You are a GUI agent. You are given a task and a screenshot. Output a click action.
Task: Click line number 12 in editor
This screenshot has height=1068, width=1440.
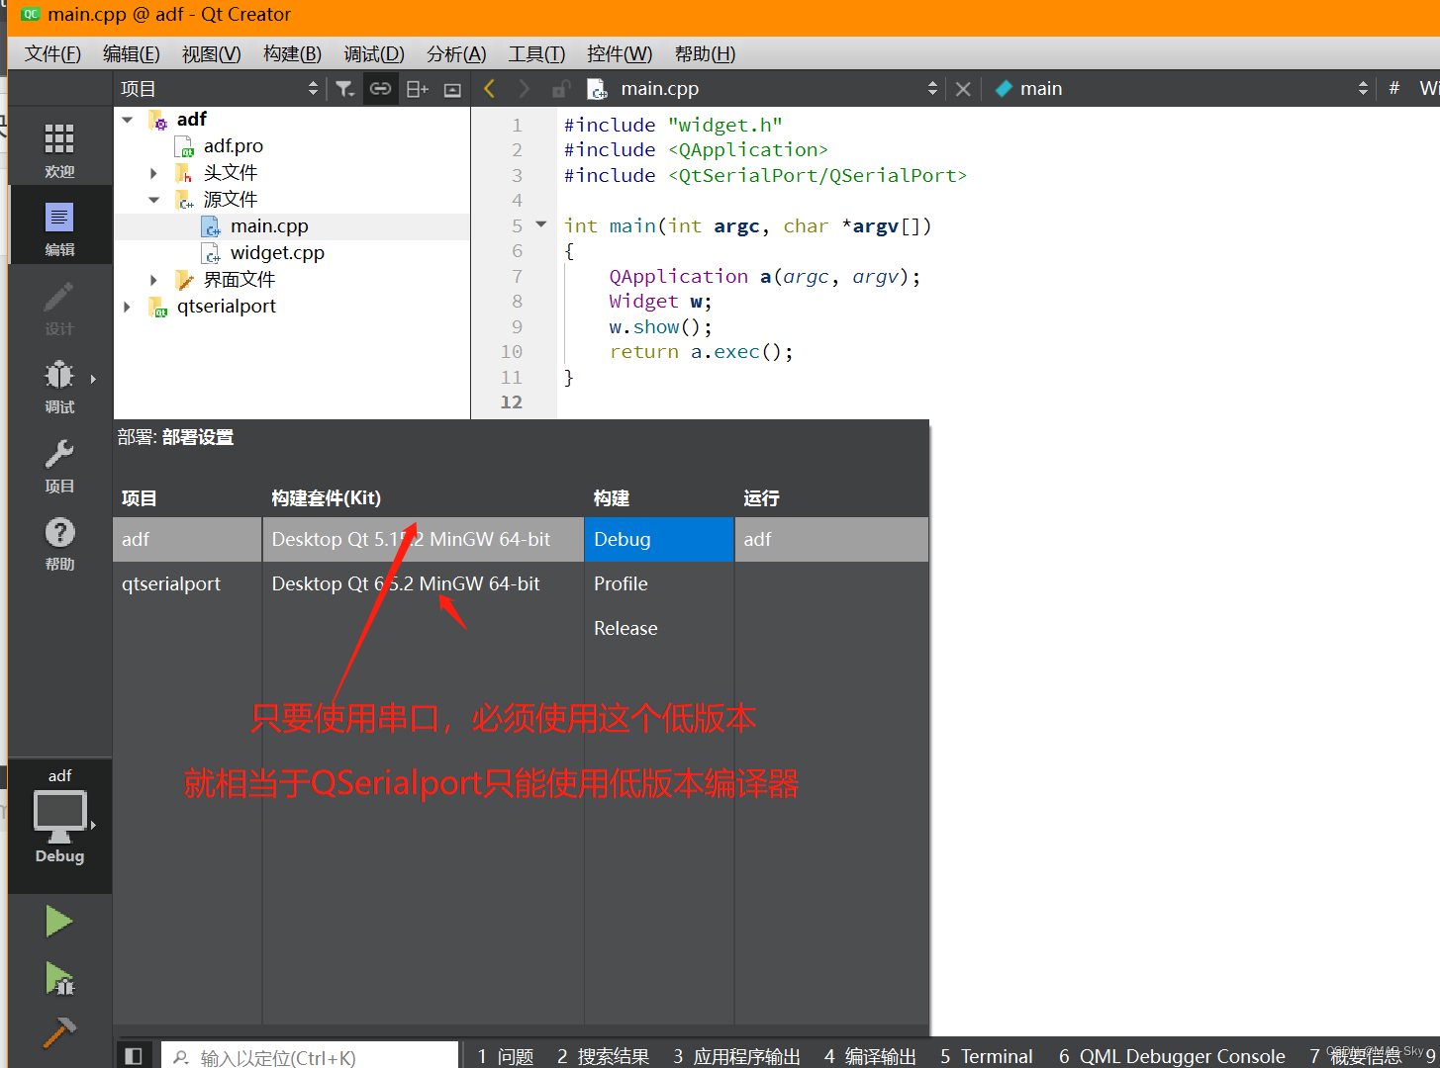click(x=512, y=402)
